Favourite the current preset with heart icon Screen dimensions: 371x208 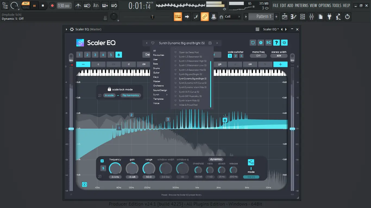153,43
